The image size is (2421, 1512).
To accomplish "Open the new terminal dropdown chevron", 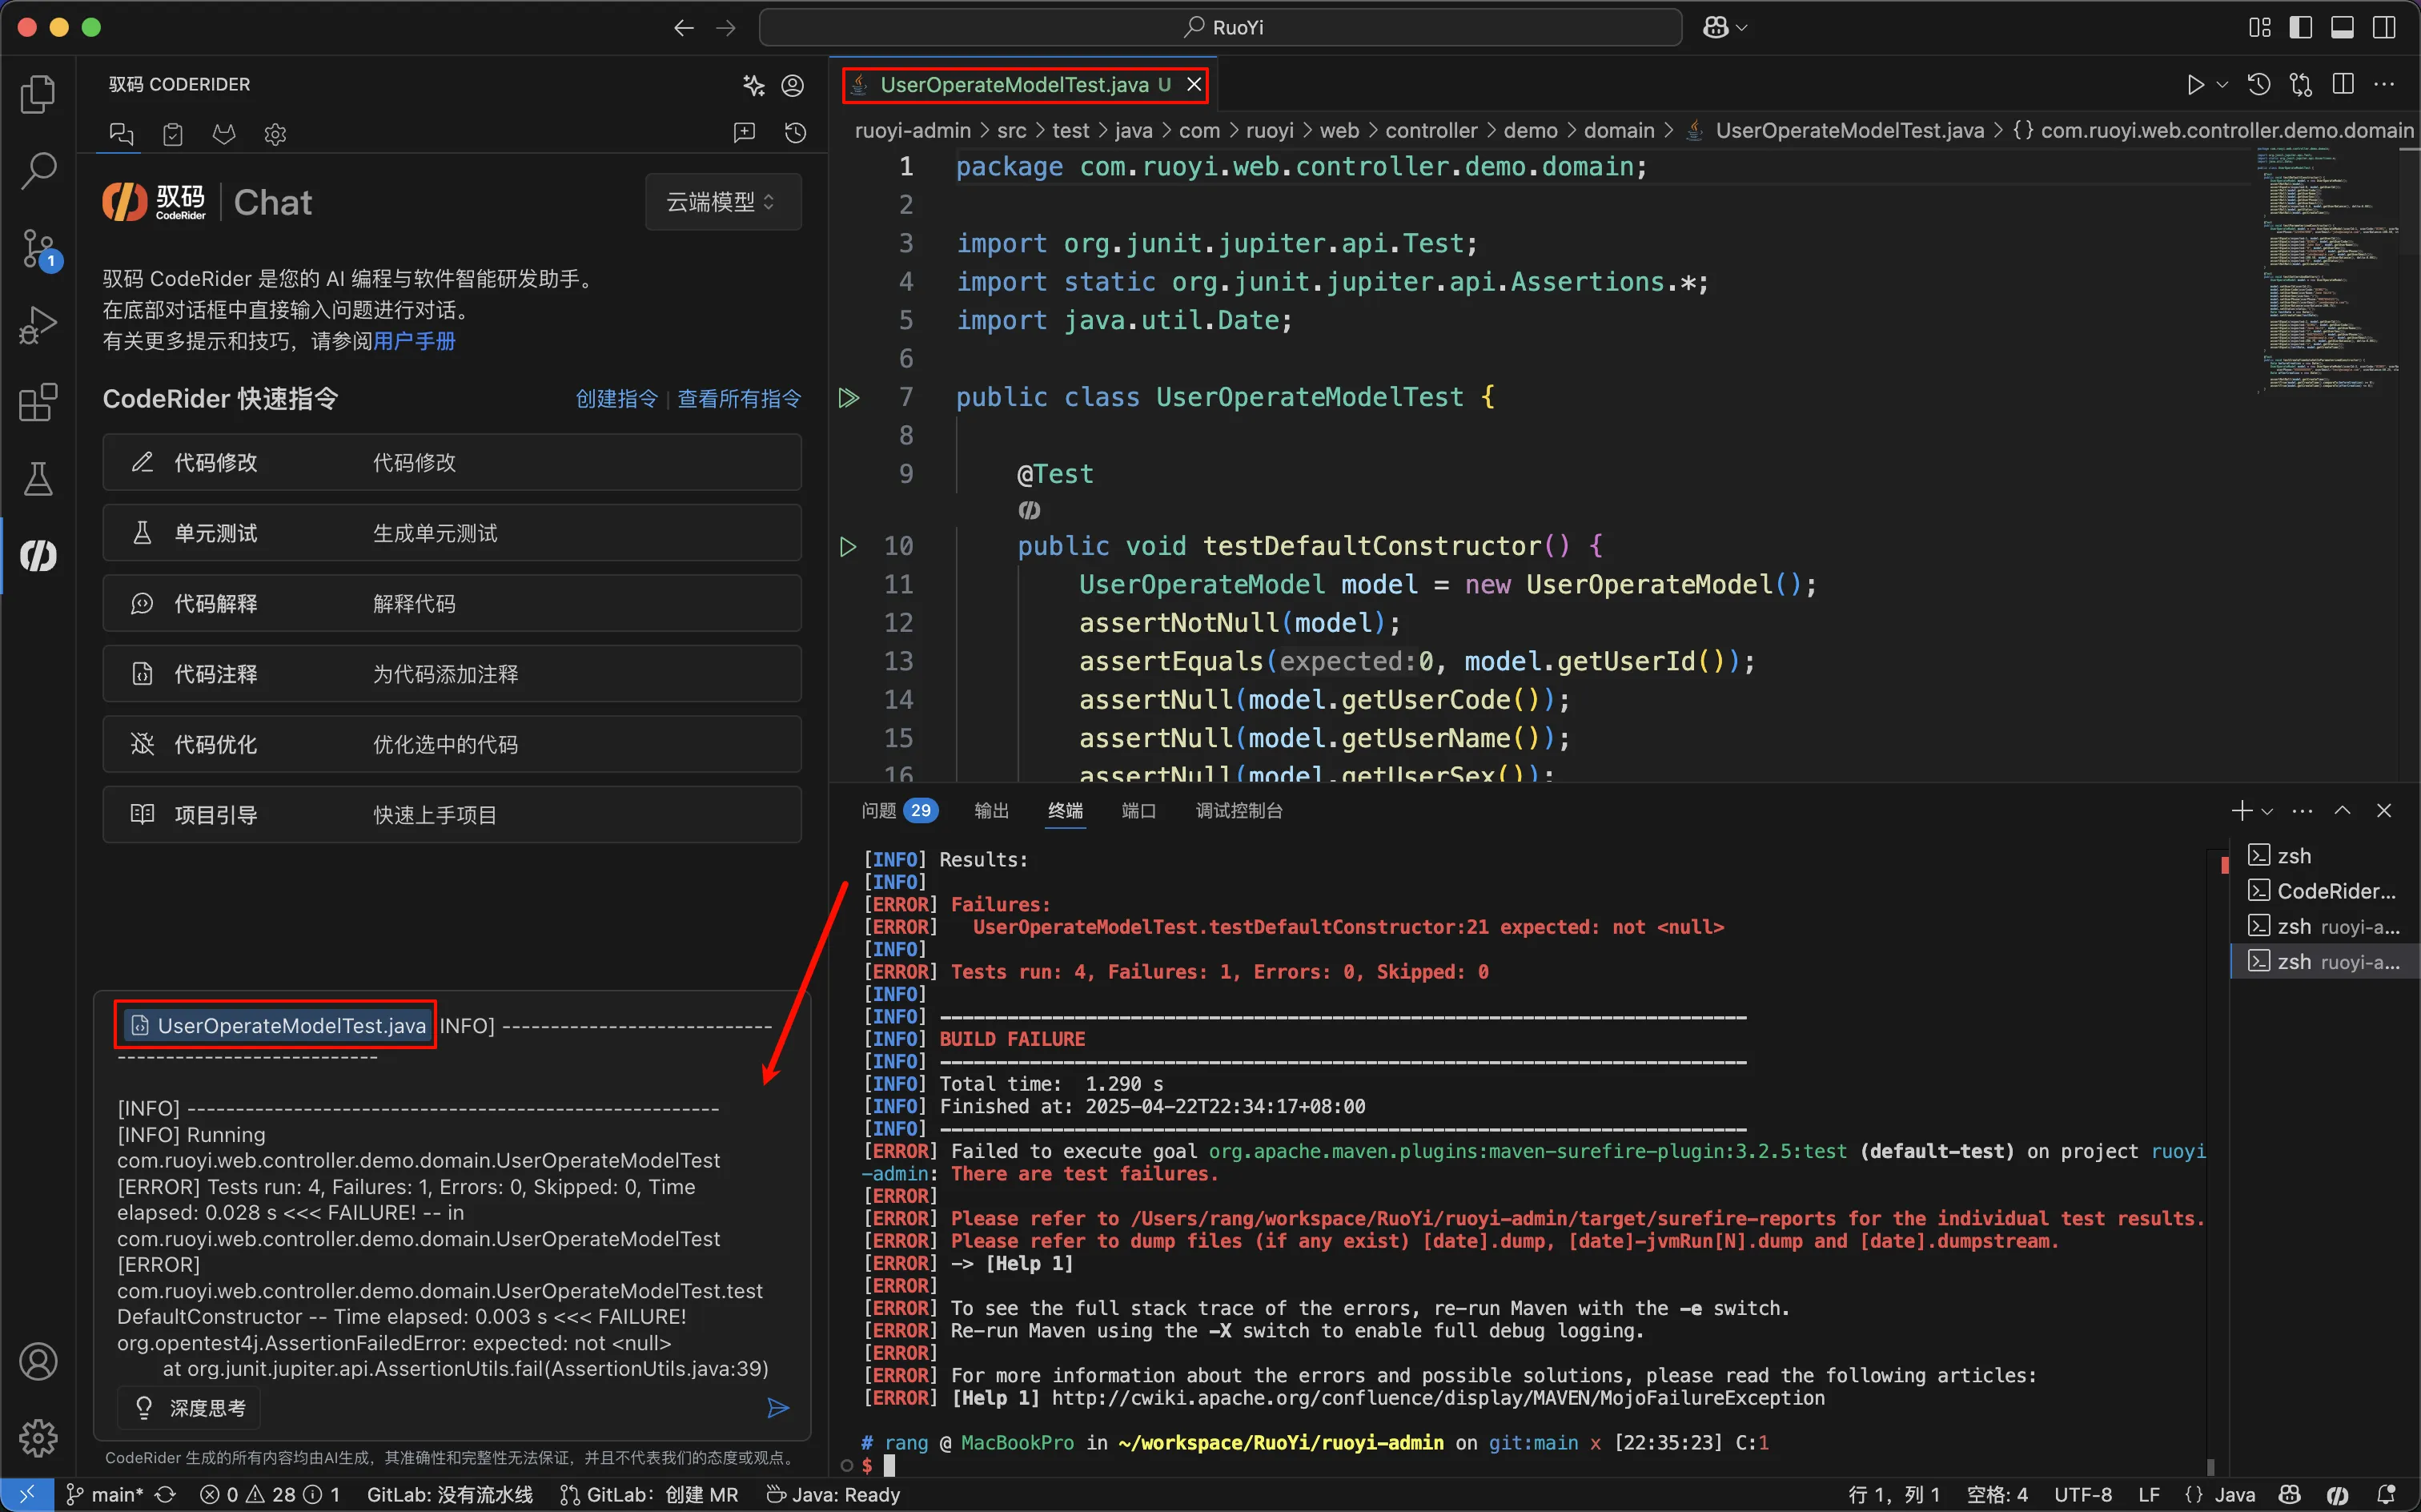I will pyautogui.click(x=2267, y=811).
